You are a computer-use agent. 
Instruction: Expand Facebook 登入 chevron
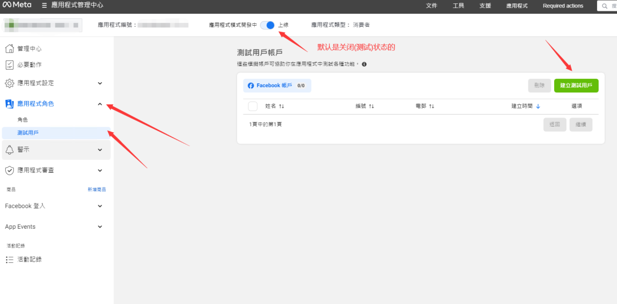[100, 206]
